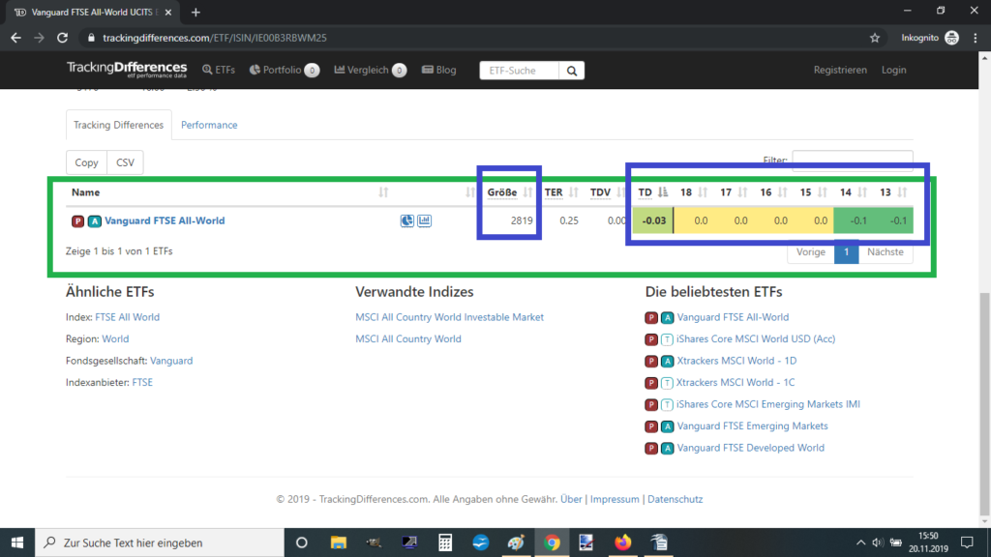The height and width of the screenshot is (557, 991).
Task: Select page 1 in the pagination
Action: (x=846, y=252)
